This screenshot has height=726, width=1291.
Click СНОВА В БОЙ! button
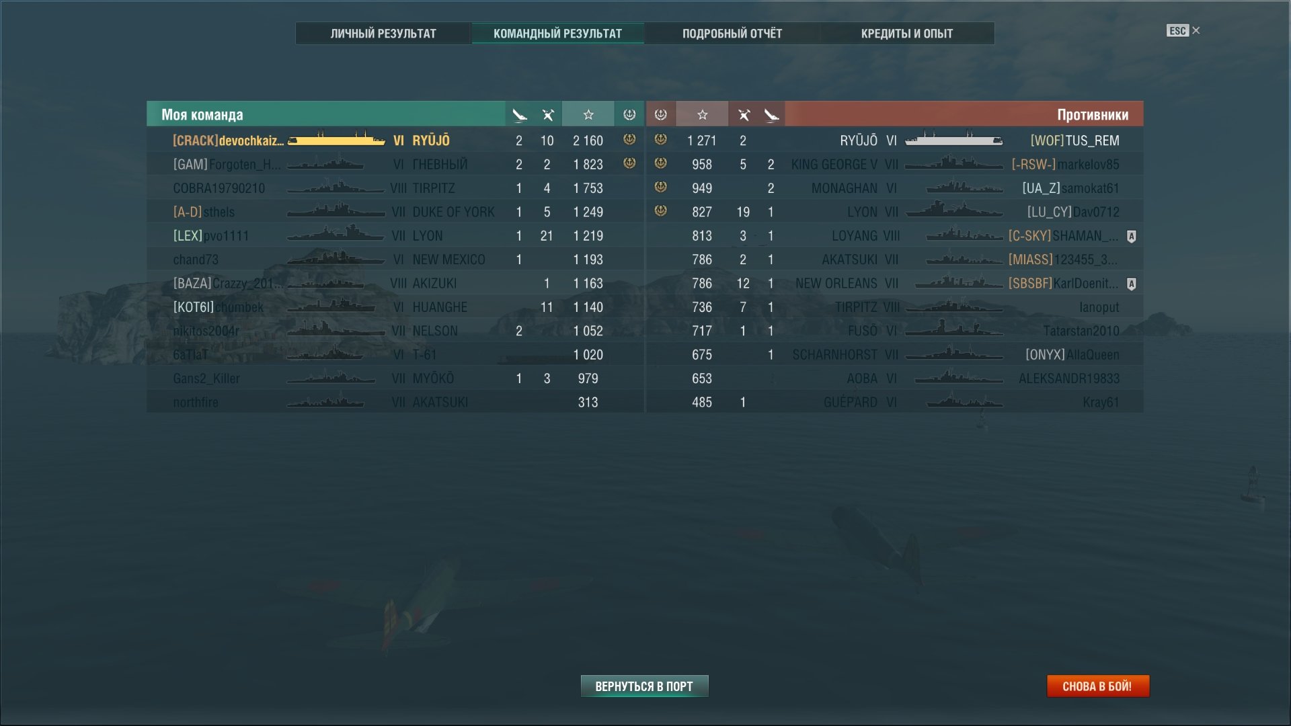[x=1097, y=686]
